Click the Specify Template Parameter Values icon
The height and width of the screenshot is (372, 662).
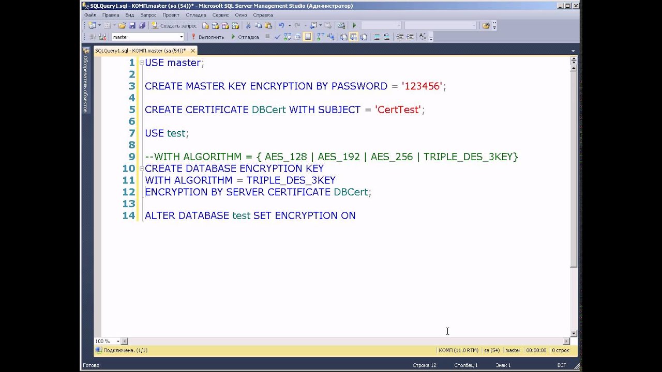click(x=422, y=37)
